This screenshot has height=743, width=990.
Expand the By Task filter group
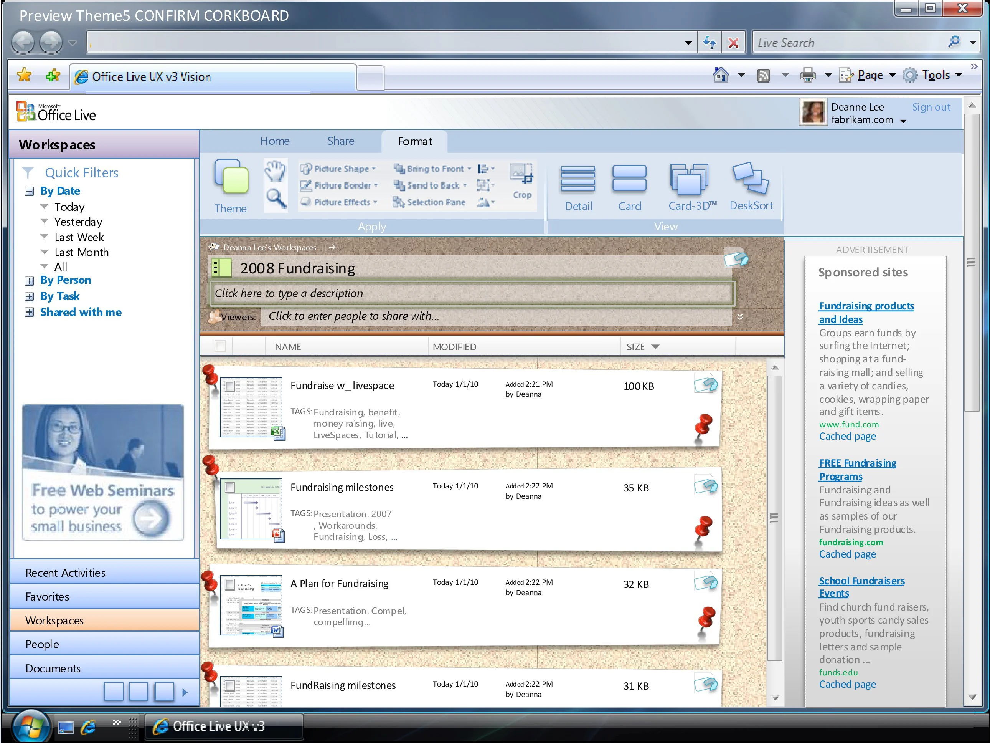pos(30,296)
